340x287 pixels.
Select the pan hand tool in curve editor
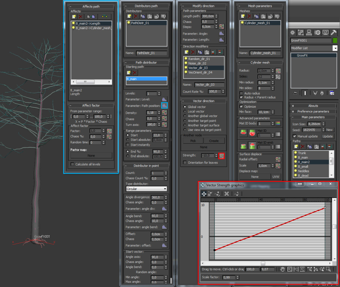(282, 269)
